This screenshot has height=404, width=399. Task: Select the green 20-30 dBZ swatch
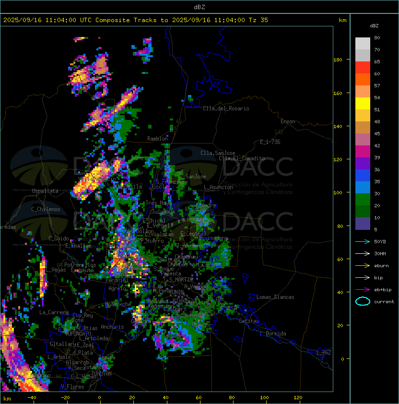[x=363, y=200]
